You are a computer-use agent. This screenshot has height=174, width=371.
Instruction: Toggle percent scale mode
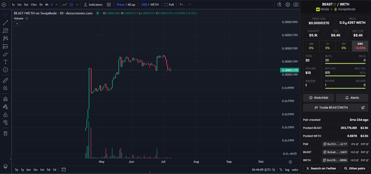pyautogui.click(x=281, y=170)
